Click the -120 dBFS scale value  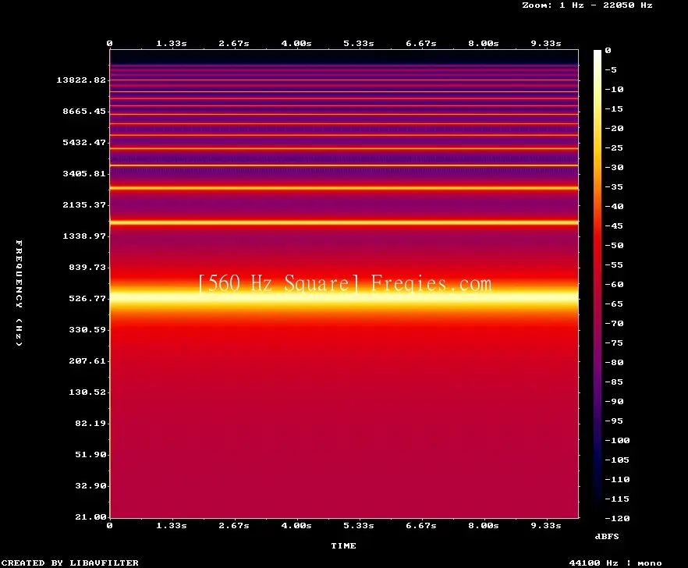point(617,518)
